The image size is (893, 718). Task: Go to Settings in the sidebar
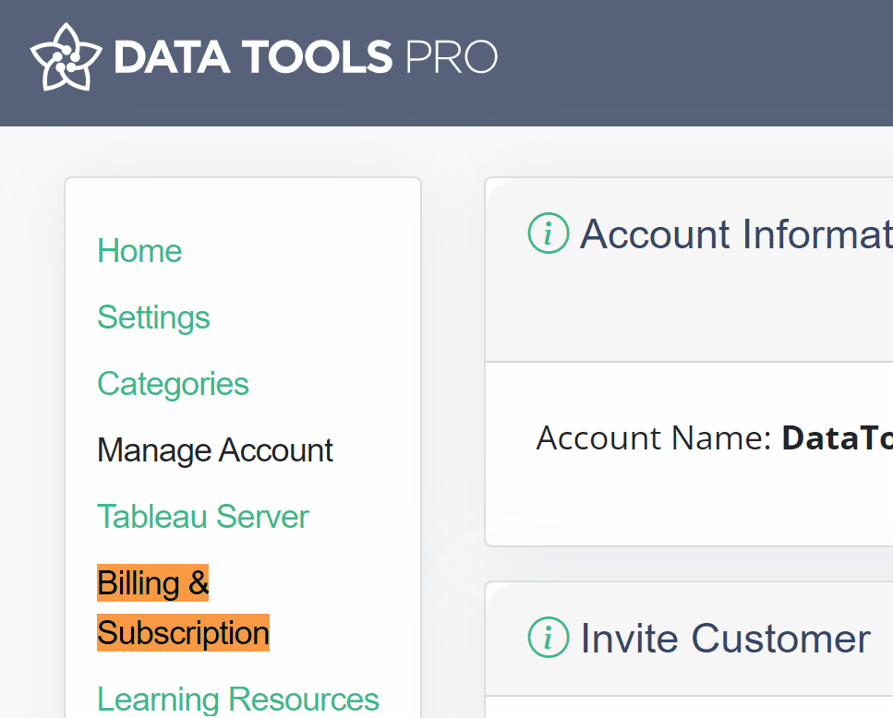pyautogui.click(x=154, y=317)
